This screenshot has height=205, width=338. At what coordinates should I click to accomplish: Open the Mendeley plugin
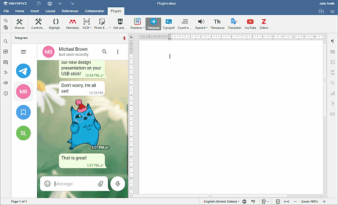click(x=73, y=24)
